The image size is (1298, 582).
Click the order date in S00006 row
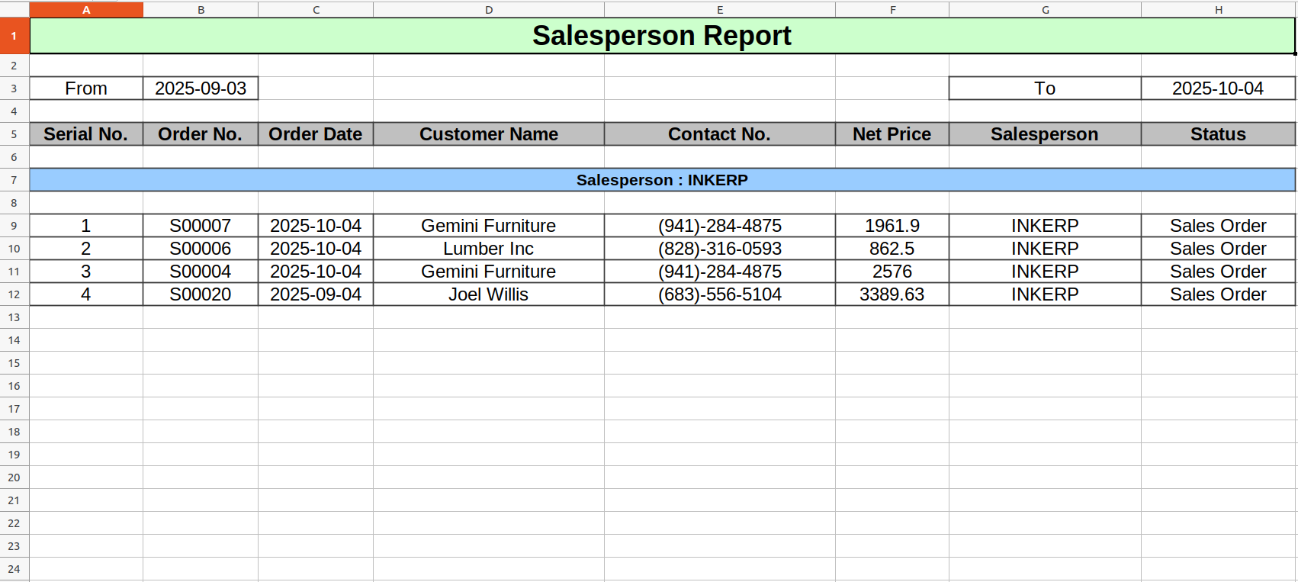pyautogui.click(x=316, y=249)
